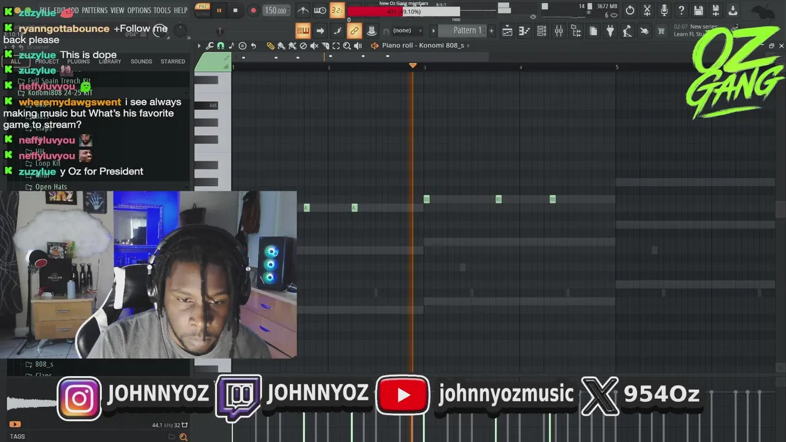Open piano roll menu arrow
The width and height of the screenshot is (786, 442).
[199, 46]
